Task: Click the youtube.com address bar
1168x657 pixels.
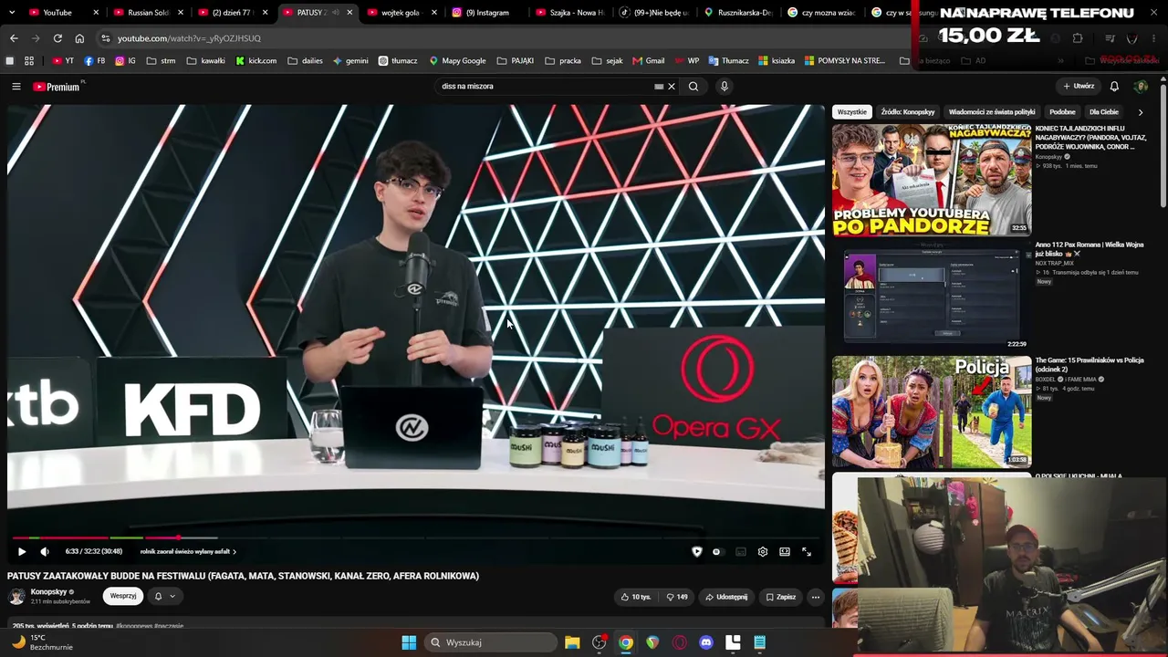Action: pos(502,38)
